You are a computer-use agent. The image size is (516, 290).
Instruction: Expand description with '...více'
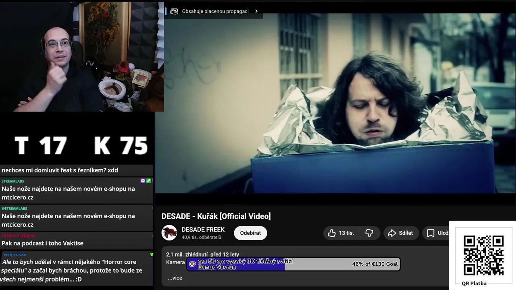click(x=175, y=278)
